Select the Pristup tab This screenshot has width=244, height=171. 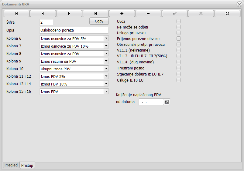[x=27, y=165]
